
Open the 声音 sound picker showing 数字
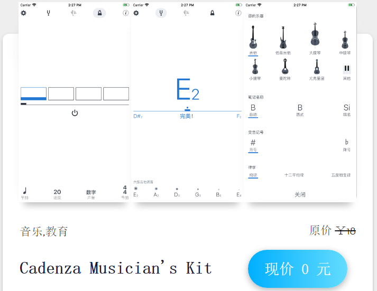(91, 194)
